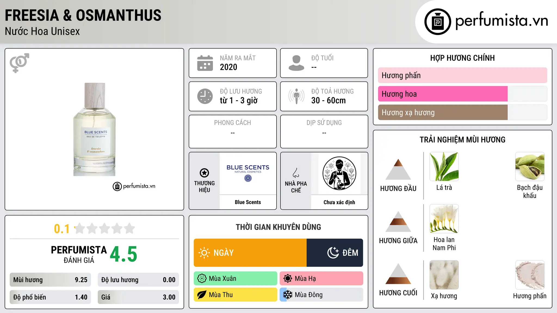The width and height of the screenshot is (557, 313).
Task: Click the Độ phổ biến 1.40 score row
Action: coord(50,297)
